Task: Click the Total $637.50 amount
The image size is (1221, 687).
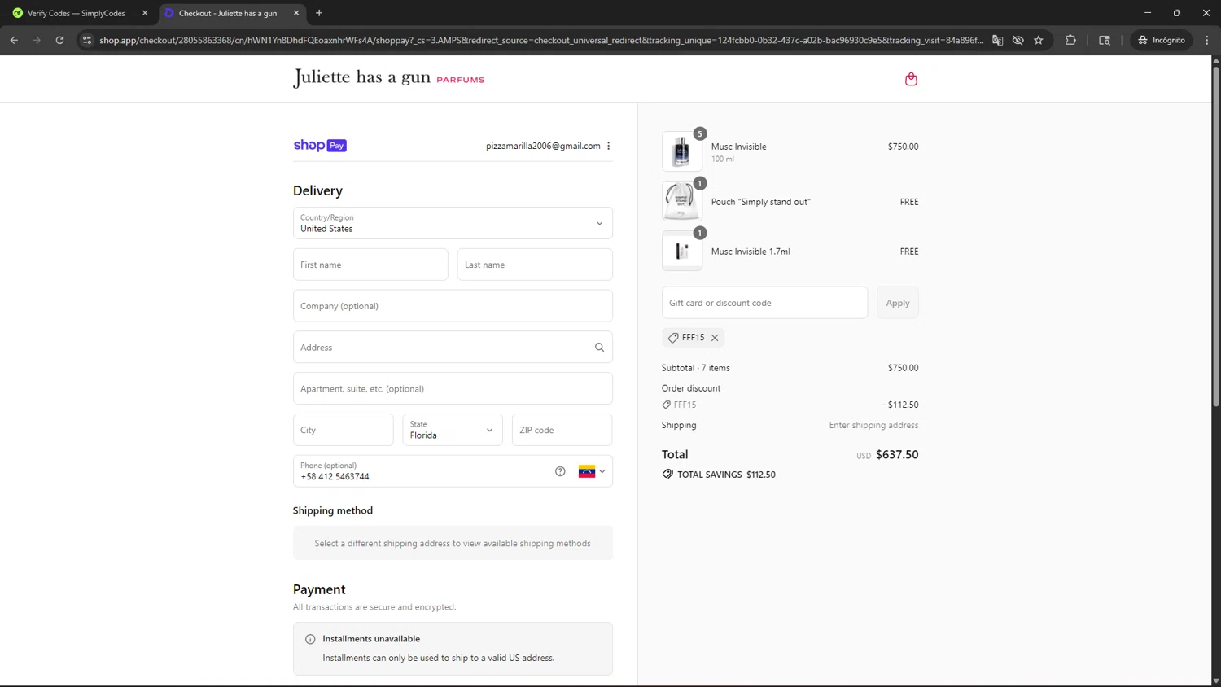Action: pyautogui.click(x=896, y=454)
